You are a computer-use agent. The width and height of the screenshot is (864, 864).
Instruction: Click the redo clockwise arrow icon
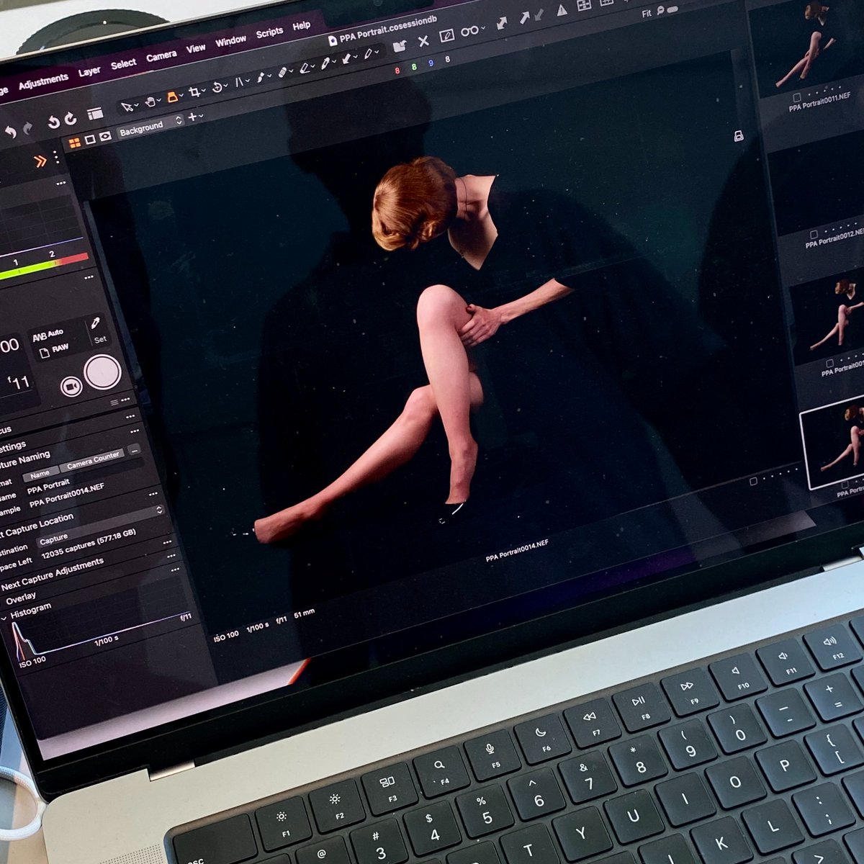pos(71,119)
